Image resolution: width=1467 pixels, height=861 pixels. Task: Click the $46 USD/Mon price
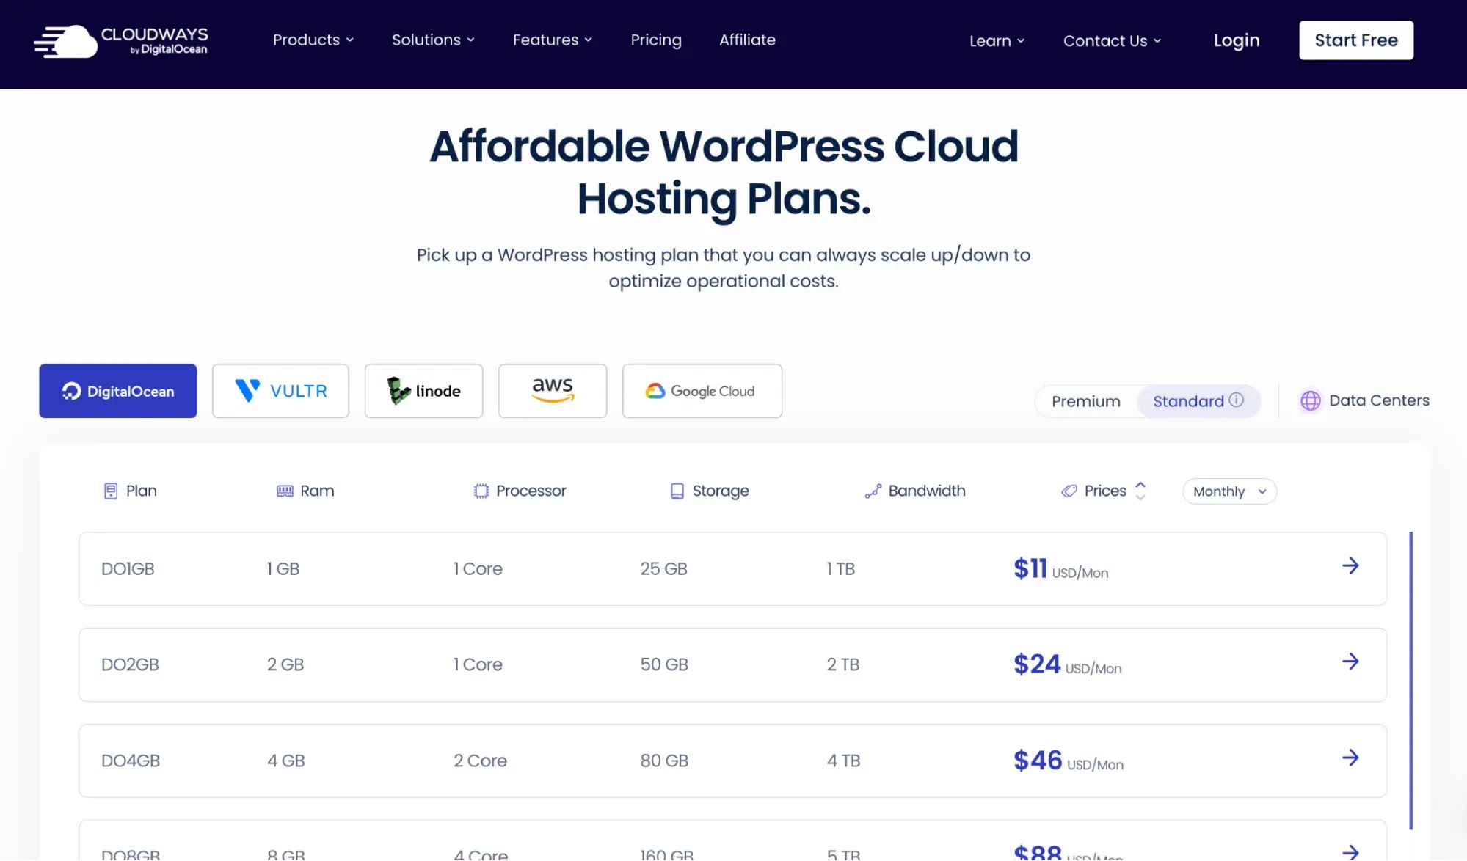point(1068,761)
